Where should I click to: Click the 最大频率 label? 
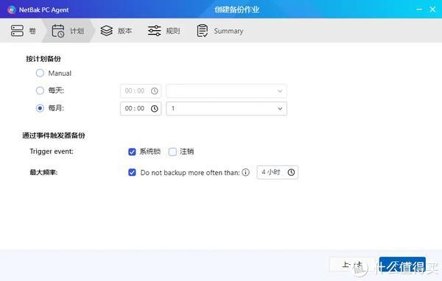[43, 172]
